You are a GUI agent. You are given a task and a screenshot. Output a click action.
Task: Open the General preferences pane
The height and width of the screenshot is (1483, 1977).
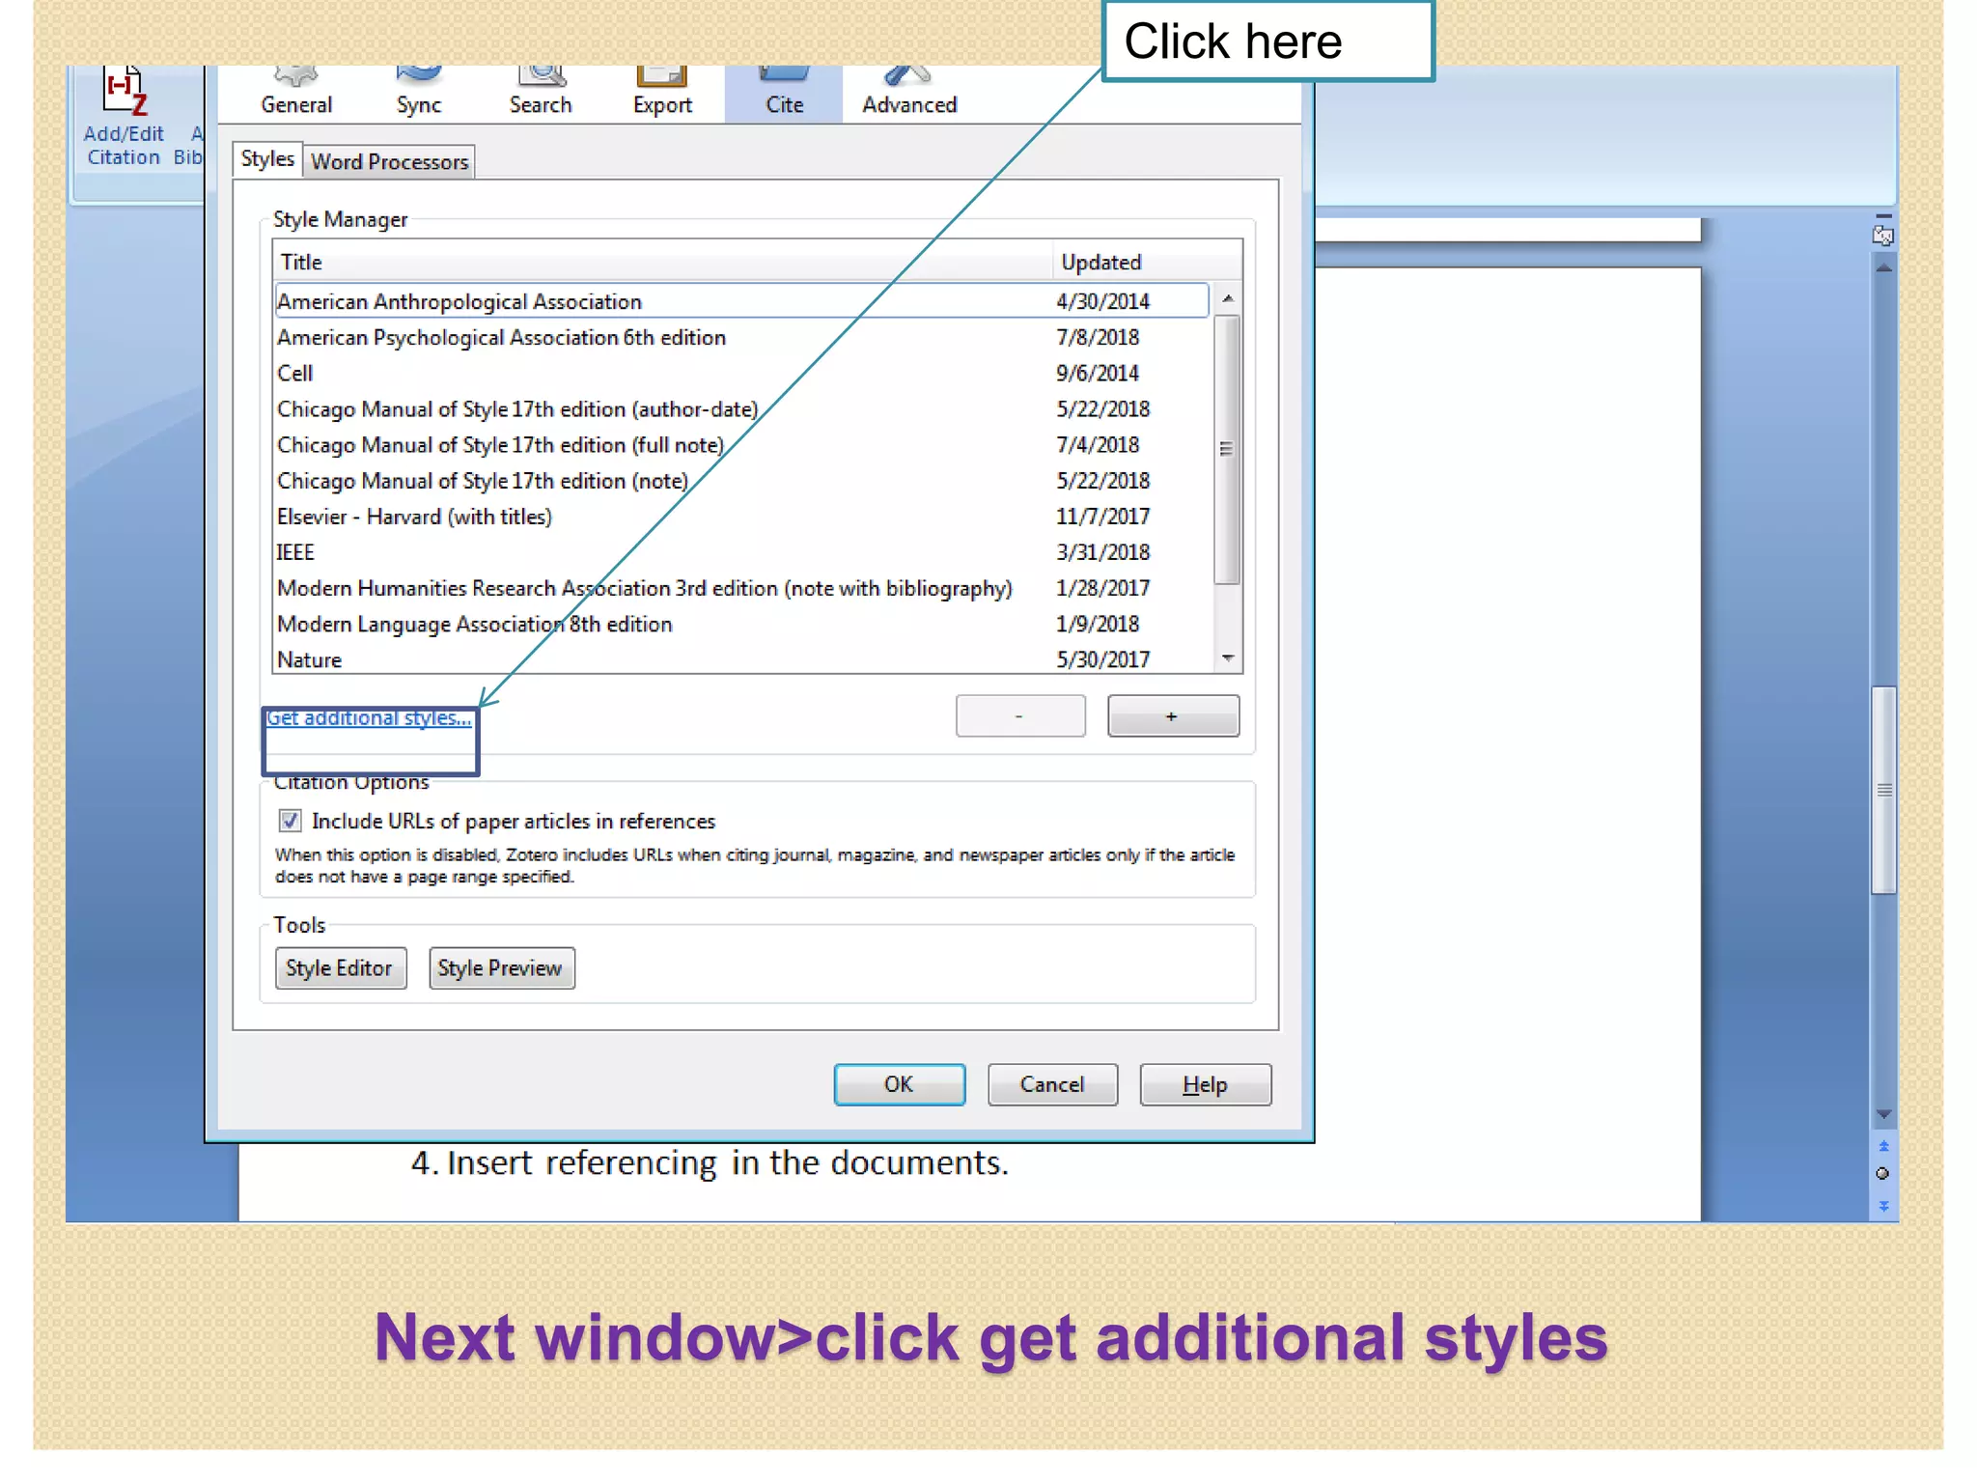(x=296, y=94)
